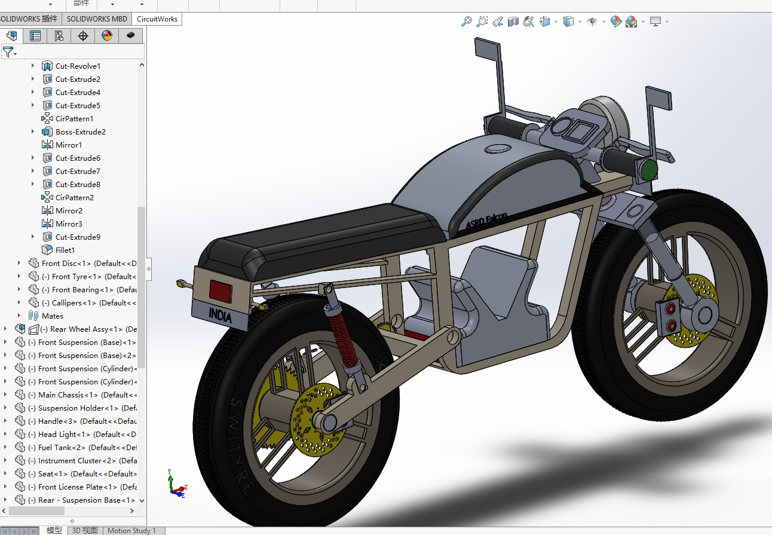
Task: Select the Head Light<1> component
Action: point(82,434)
